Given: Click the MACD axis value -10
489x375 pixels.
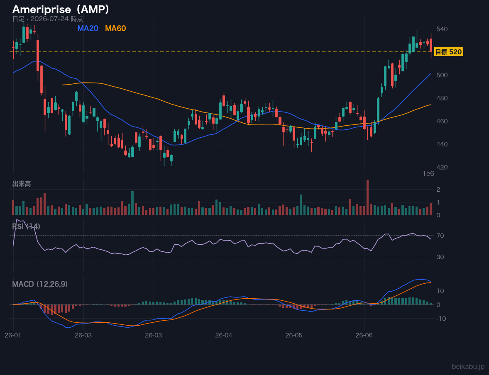Looking at the screenshot, I should [441, 319].
